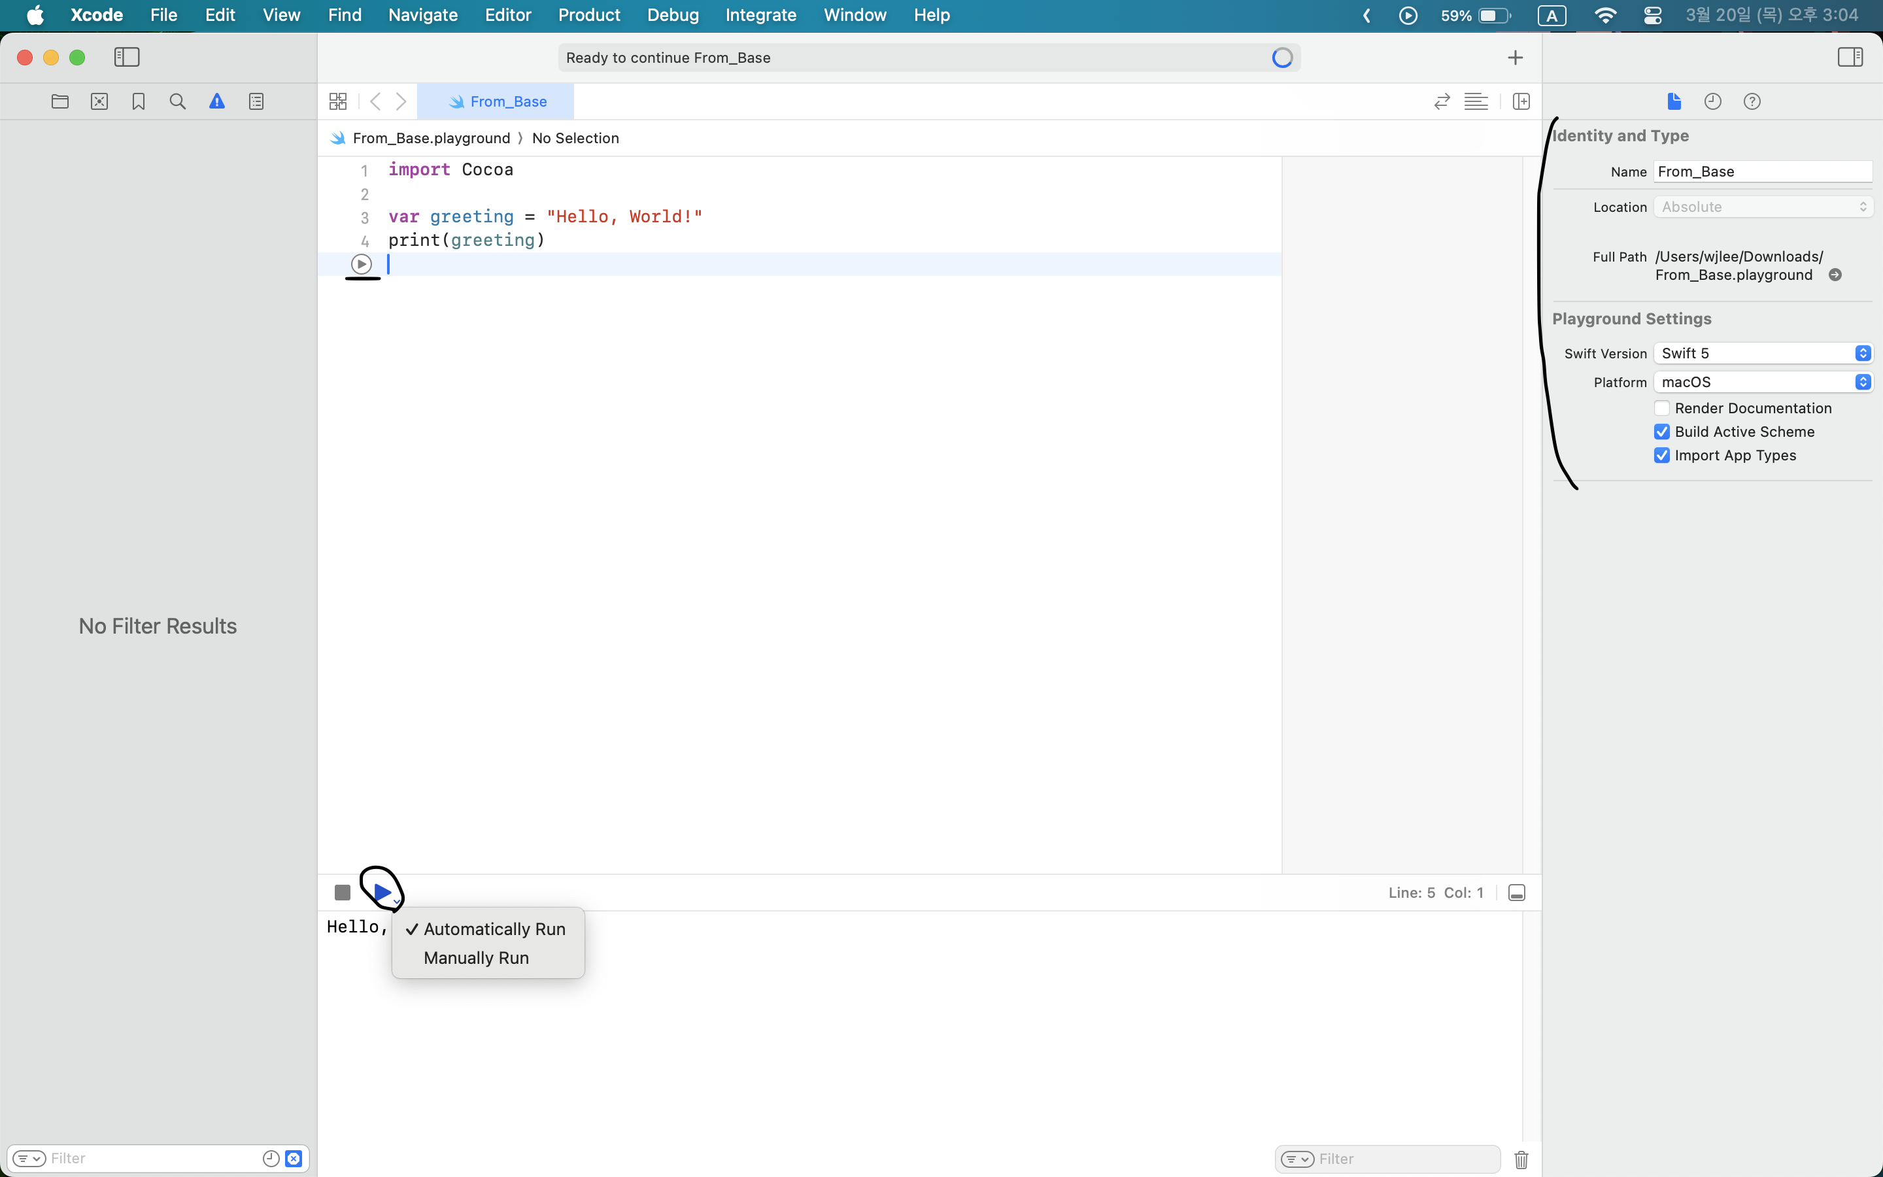1883x1177 pixels.
Task: Open the Report navigator icon
Action: (x=256, y=101)
